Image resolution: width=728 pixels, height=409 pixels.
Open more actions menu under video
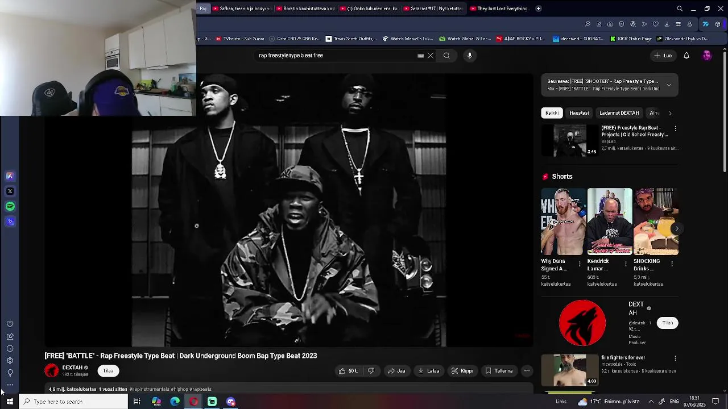[x=527, y=371]
